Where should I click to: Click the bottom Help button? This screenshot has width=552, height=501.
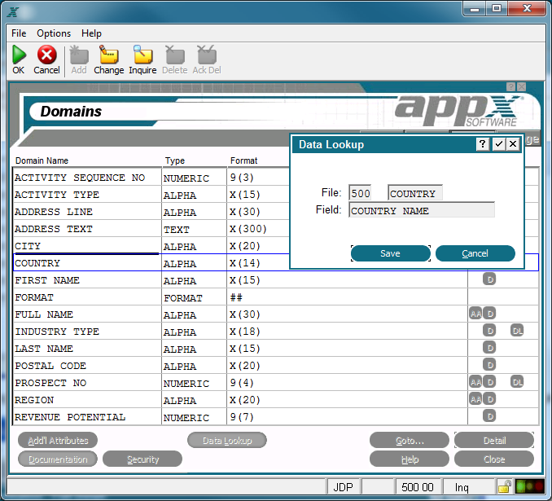pyautogui.click(x=410, y=459)
